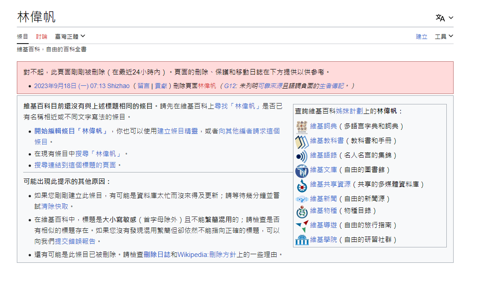Viewport: 480px width, 281px height.
Task: Open the 維基語錄 text link
Action: click(323, 155)
